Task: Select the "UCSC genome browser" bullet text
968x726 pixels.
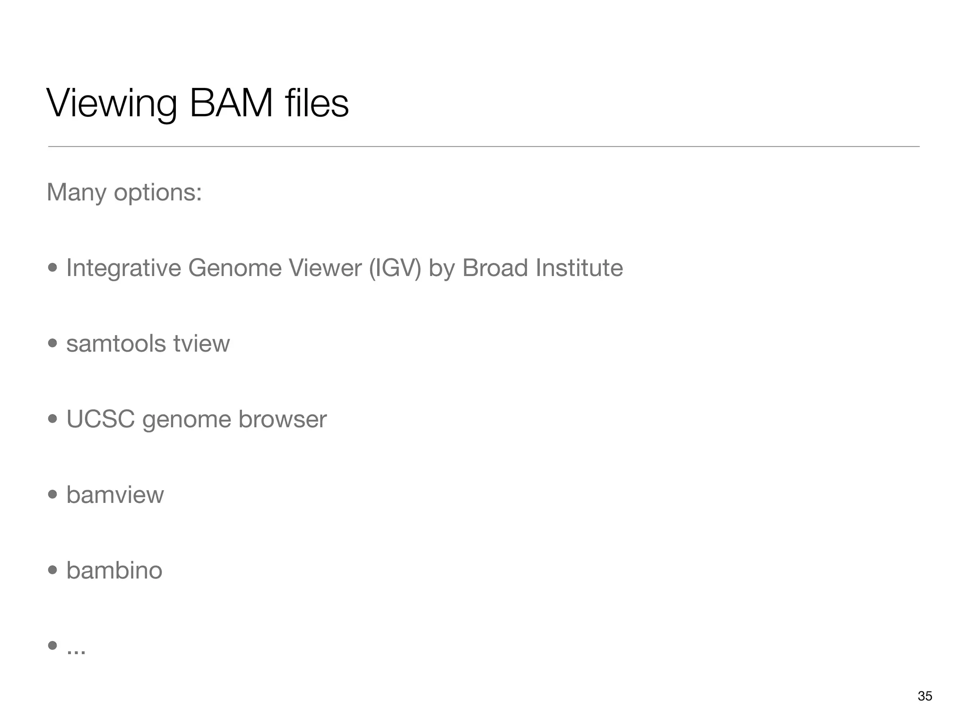Action: 196,419
